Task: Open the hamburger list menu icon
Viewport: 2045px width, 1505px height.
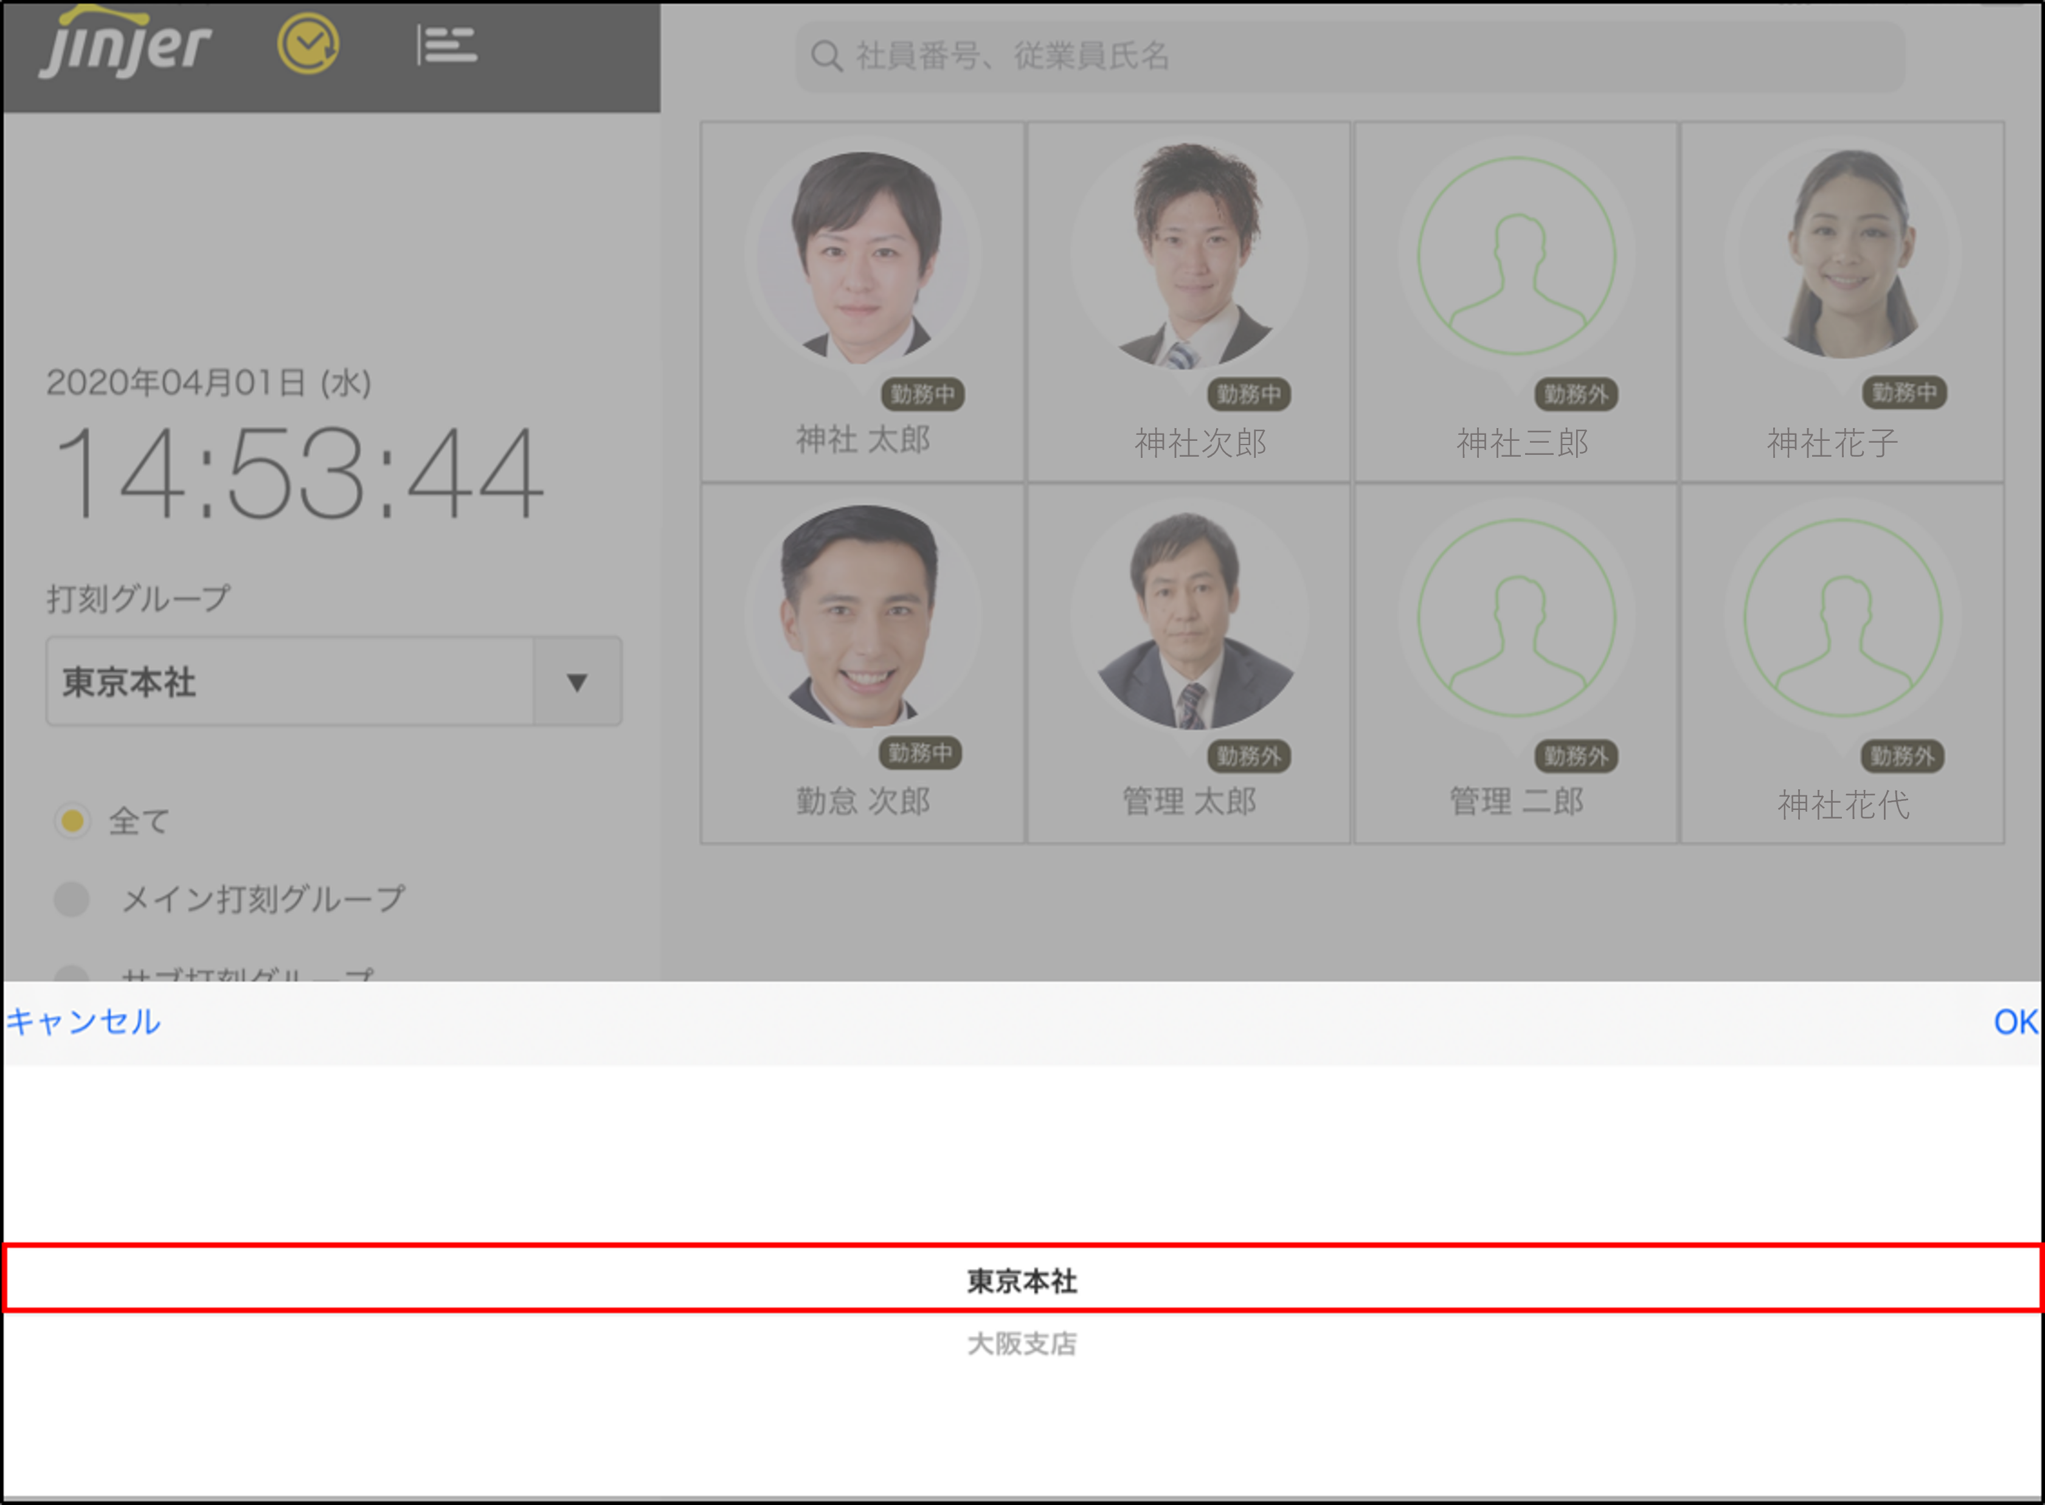Action: 446,46
